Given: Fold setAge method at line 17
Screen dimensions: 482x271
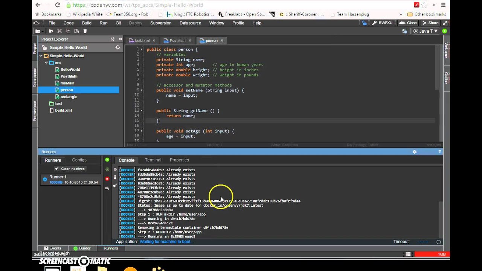Looking at the screenshot, I should click(x=142, y=131).
